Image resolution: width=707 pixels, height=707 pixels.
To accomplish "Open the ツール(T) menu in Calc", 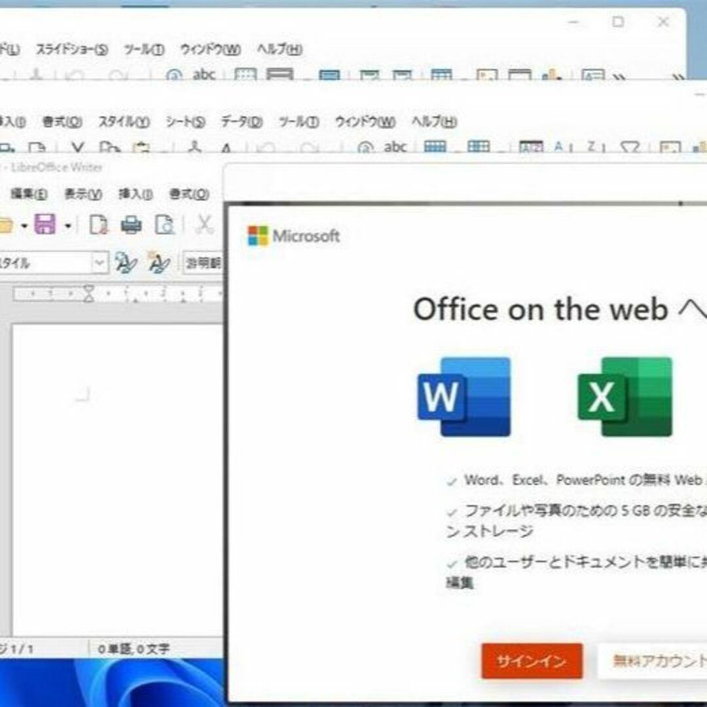I will coord(299,122).
